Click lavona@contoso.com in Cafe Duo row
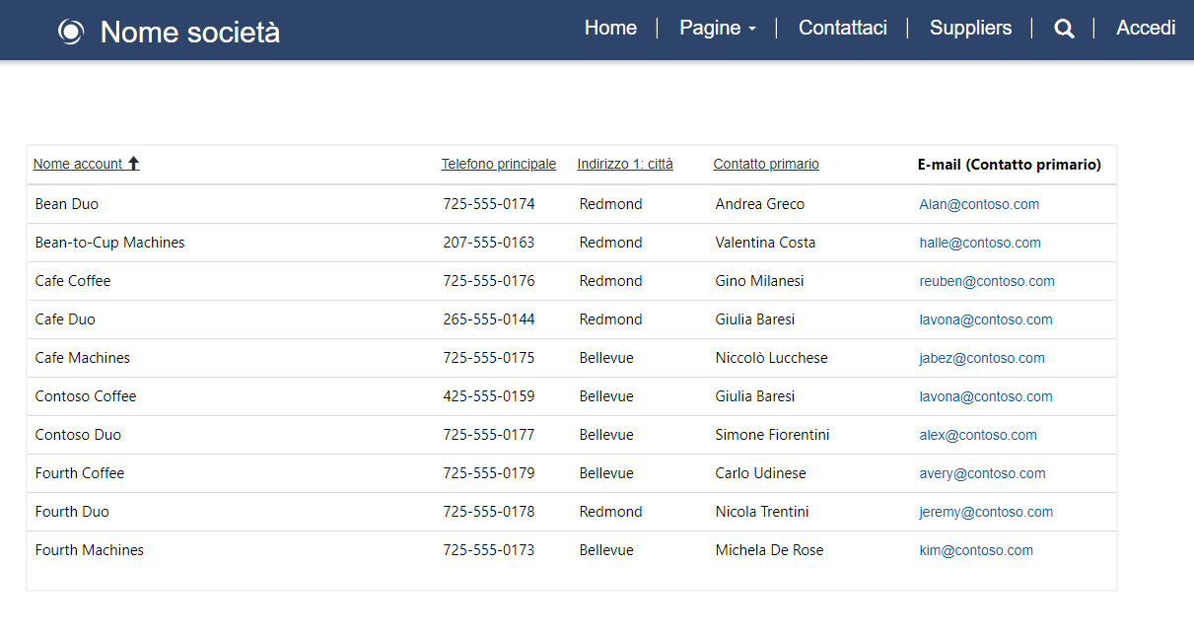Image resolution: width=1194 pixels, height=636 pixels. coord(986,319)
